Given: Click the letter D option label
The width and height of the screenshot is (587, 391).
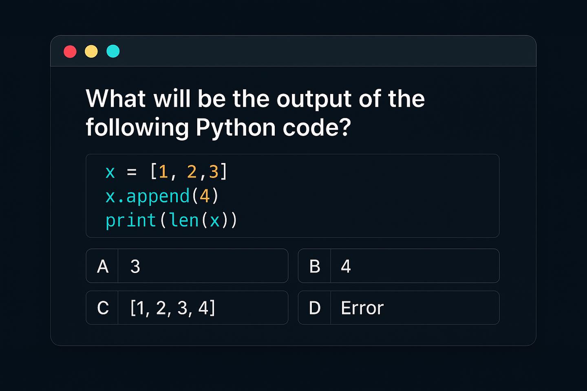Looking at the screenshot, I should pos(315,308).
